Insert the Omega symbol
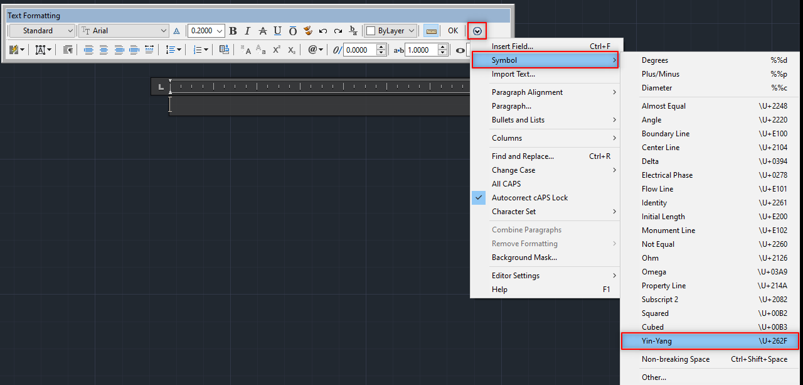 pos(711,272)
